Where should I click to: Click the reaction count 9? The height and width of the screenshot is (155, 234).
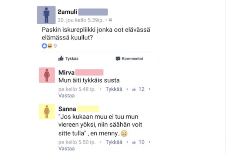[x=55, y=46]
